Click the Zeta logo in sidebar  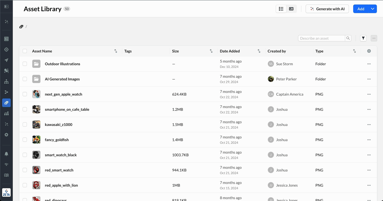tap(6, 192)
